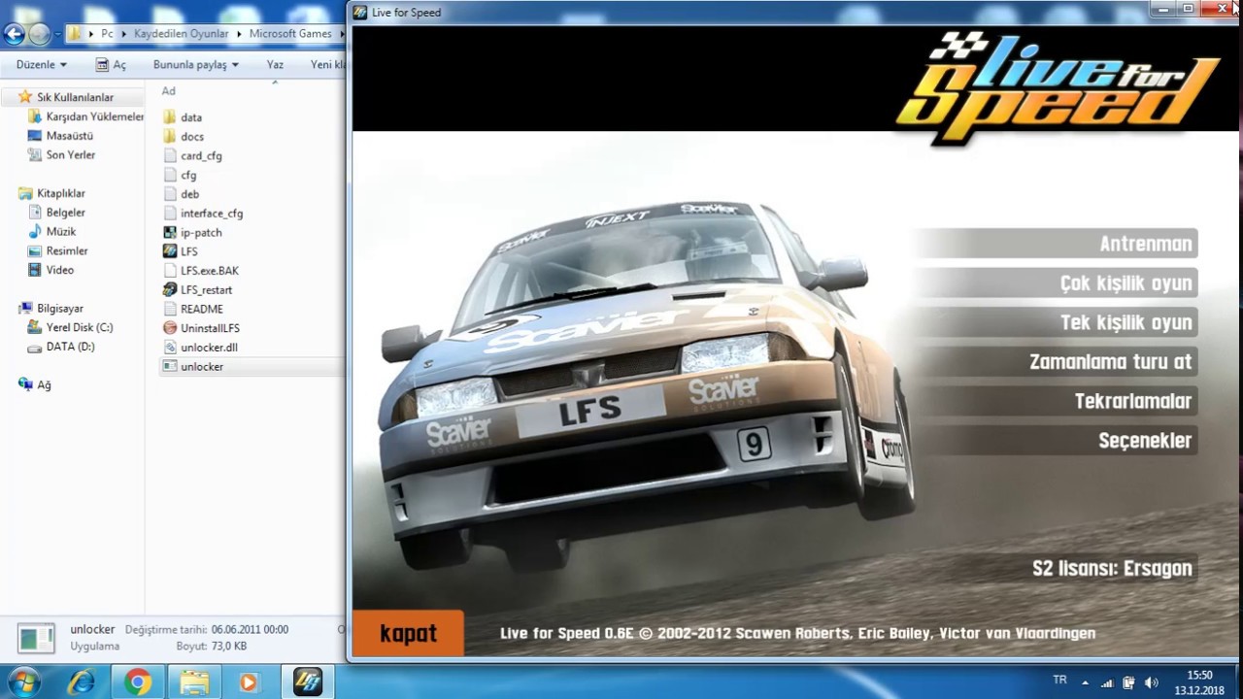Click the Aç toolbar button
Screen dimensions: 1243x699
(112, 65)
